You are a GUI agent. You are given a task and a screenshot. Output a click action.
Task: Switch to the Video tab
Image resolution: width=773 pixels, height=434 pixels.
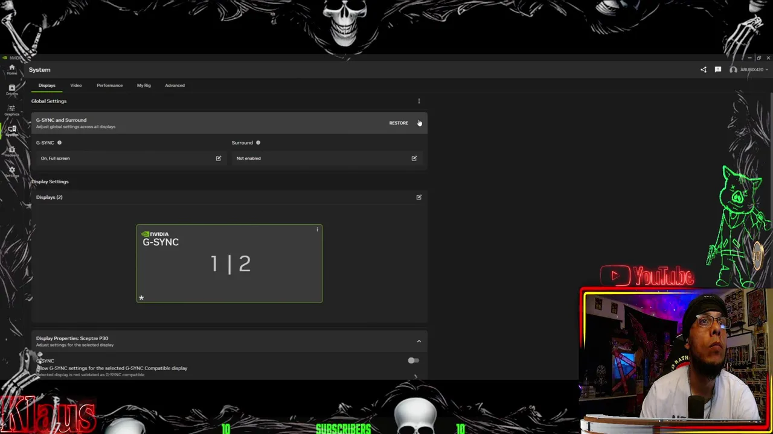coord(76,85)
